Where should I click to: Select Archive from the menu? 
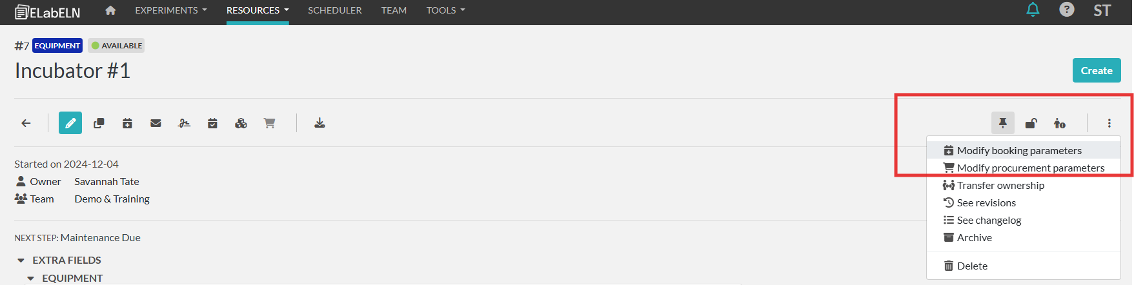click(974, 237)
